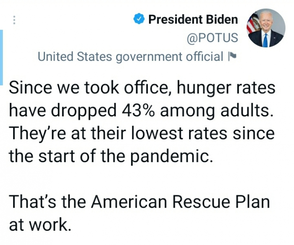Open the @POTUS handle link
The width and height of the screenshot is (294, 245).
click(212, 38)
